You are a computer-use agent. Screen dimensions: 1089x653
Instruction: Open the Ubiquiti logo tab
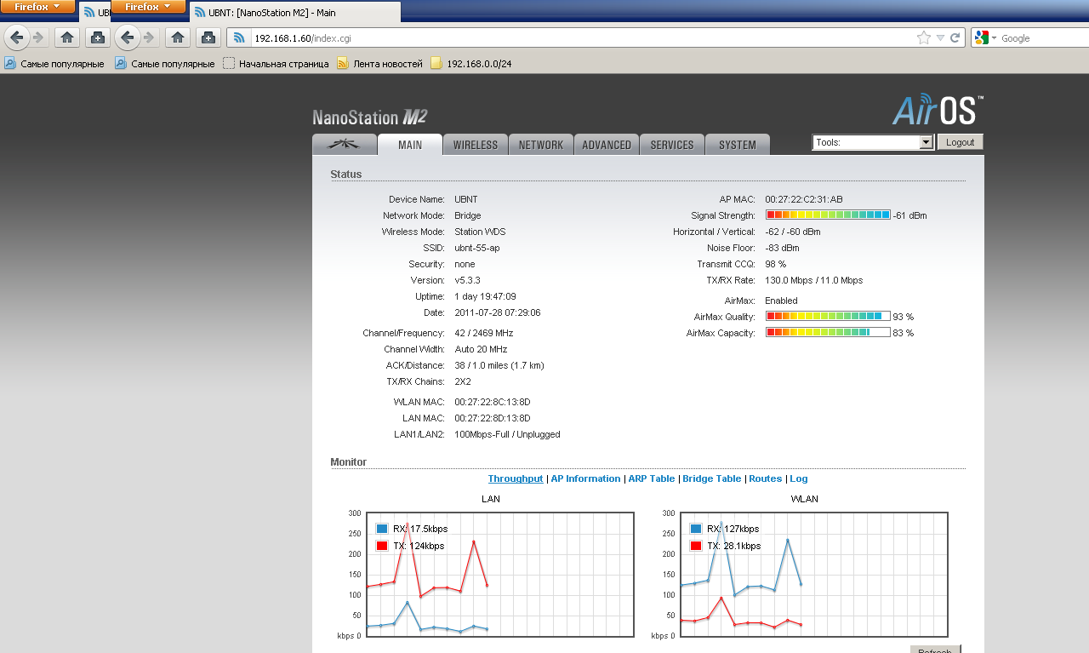pos(344,145)
